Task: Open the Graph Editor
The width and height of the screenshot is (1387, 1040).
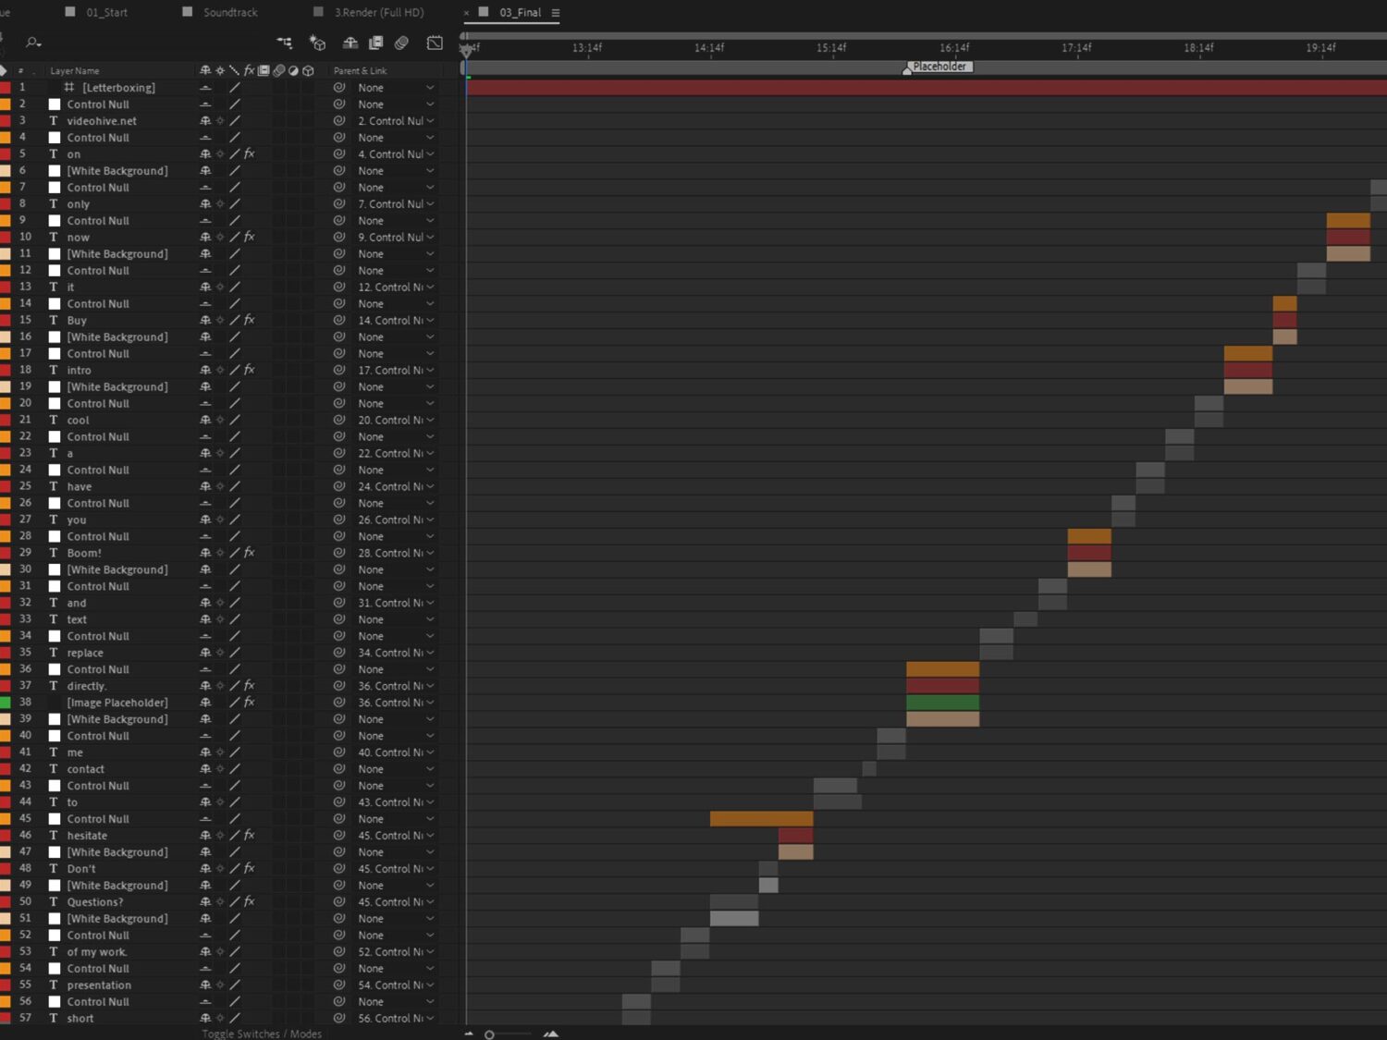Action: (435, 43)
